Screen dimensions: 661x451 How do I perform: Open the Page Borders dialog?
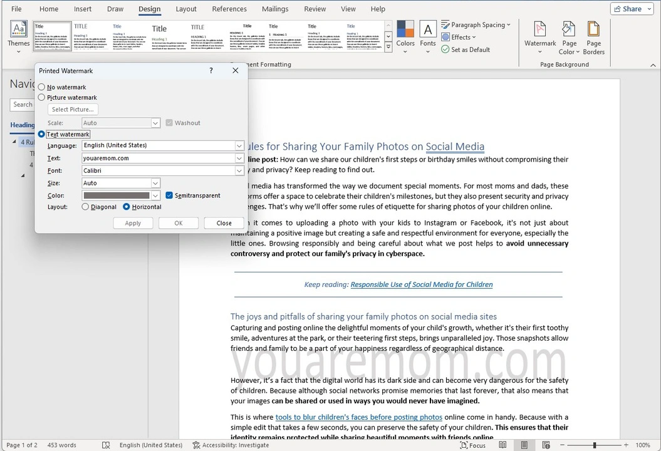[x=593, y=37]
